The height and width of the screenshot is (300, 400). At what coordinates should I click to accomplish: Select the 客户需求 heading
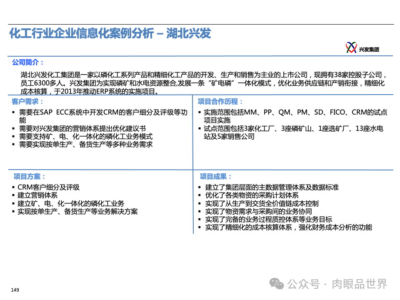click(x=27, y=102)
